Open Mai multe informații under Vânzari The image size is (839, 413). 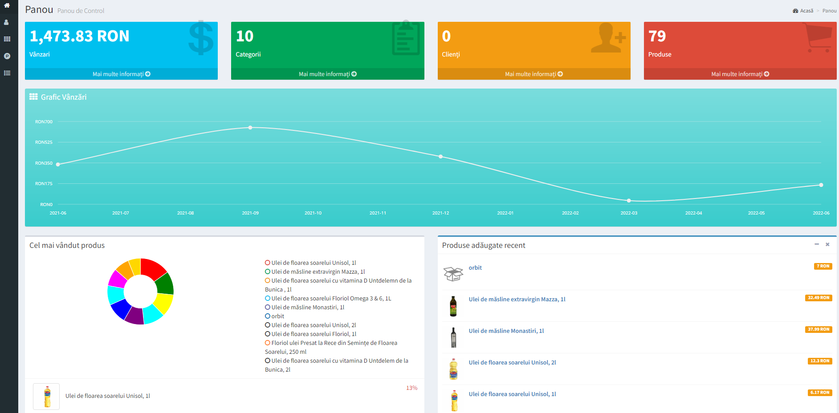point(121,74)
